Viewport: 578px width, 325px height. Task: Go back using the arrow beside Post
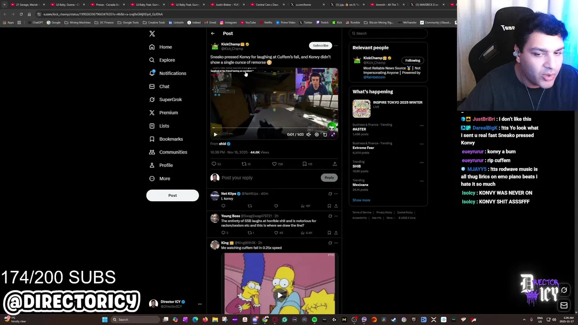pos(213,33)
